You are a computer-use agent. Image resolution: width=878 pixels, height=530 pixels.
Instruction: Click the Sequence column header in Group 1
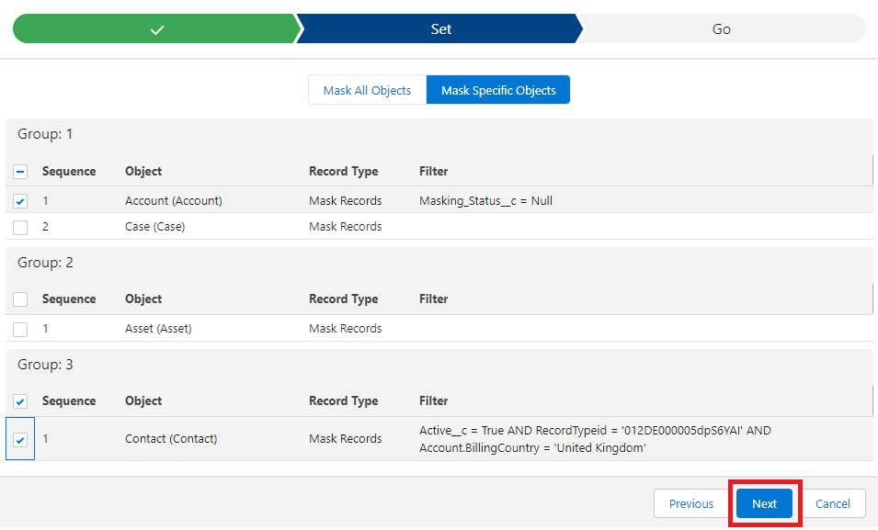coord(67,172)
